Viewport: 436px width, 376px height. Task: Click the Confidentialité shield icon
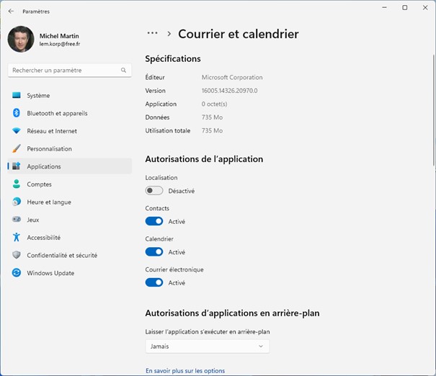pyautogui.click(x=17, y=255)
